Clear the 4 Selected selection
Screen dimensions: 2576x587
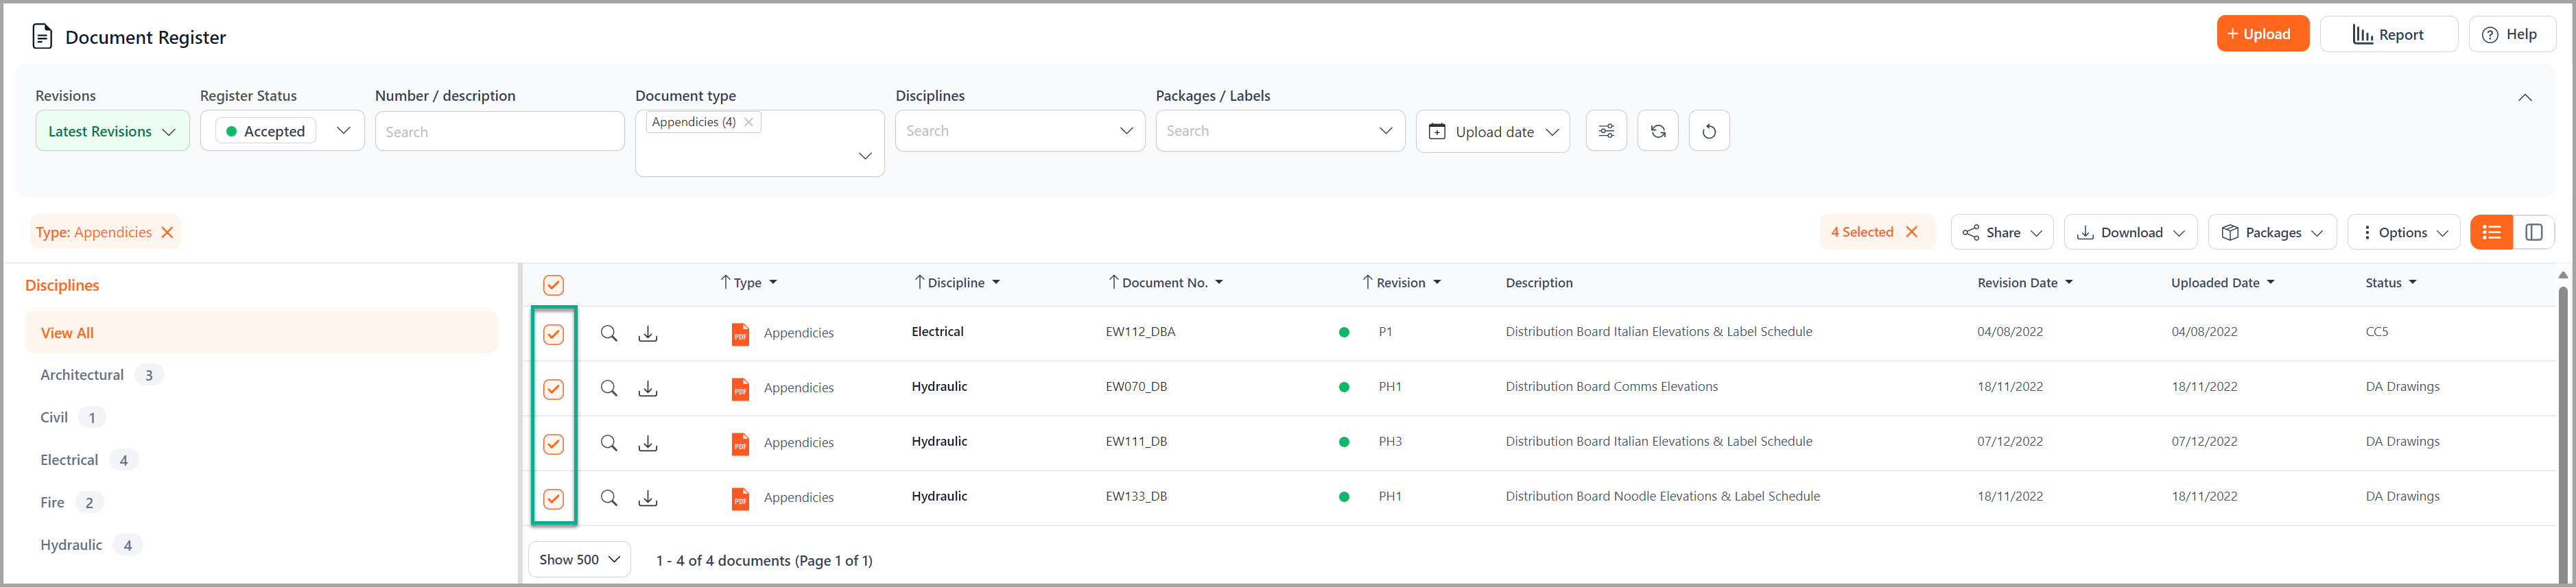[x=1912, y=232]
